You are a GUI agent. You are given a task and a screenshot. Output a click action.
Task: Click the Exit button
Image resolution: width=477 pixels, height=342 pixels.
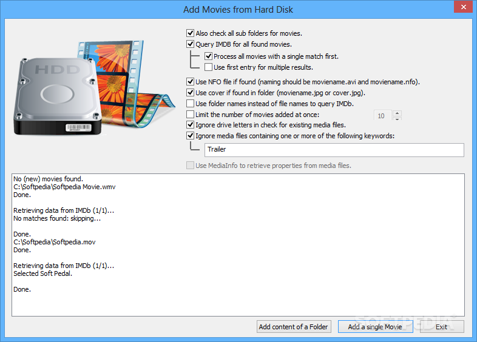coord(442,327)
